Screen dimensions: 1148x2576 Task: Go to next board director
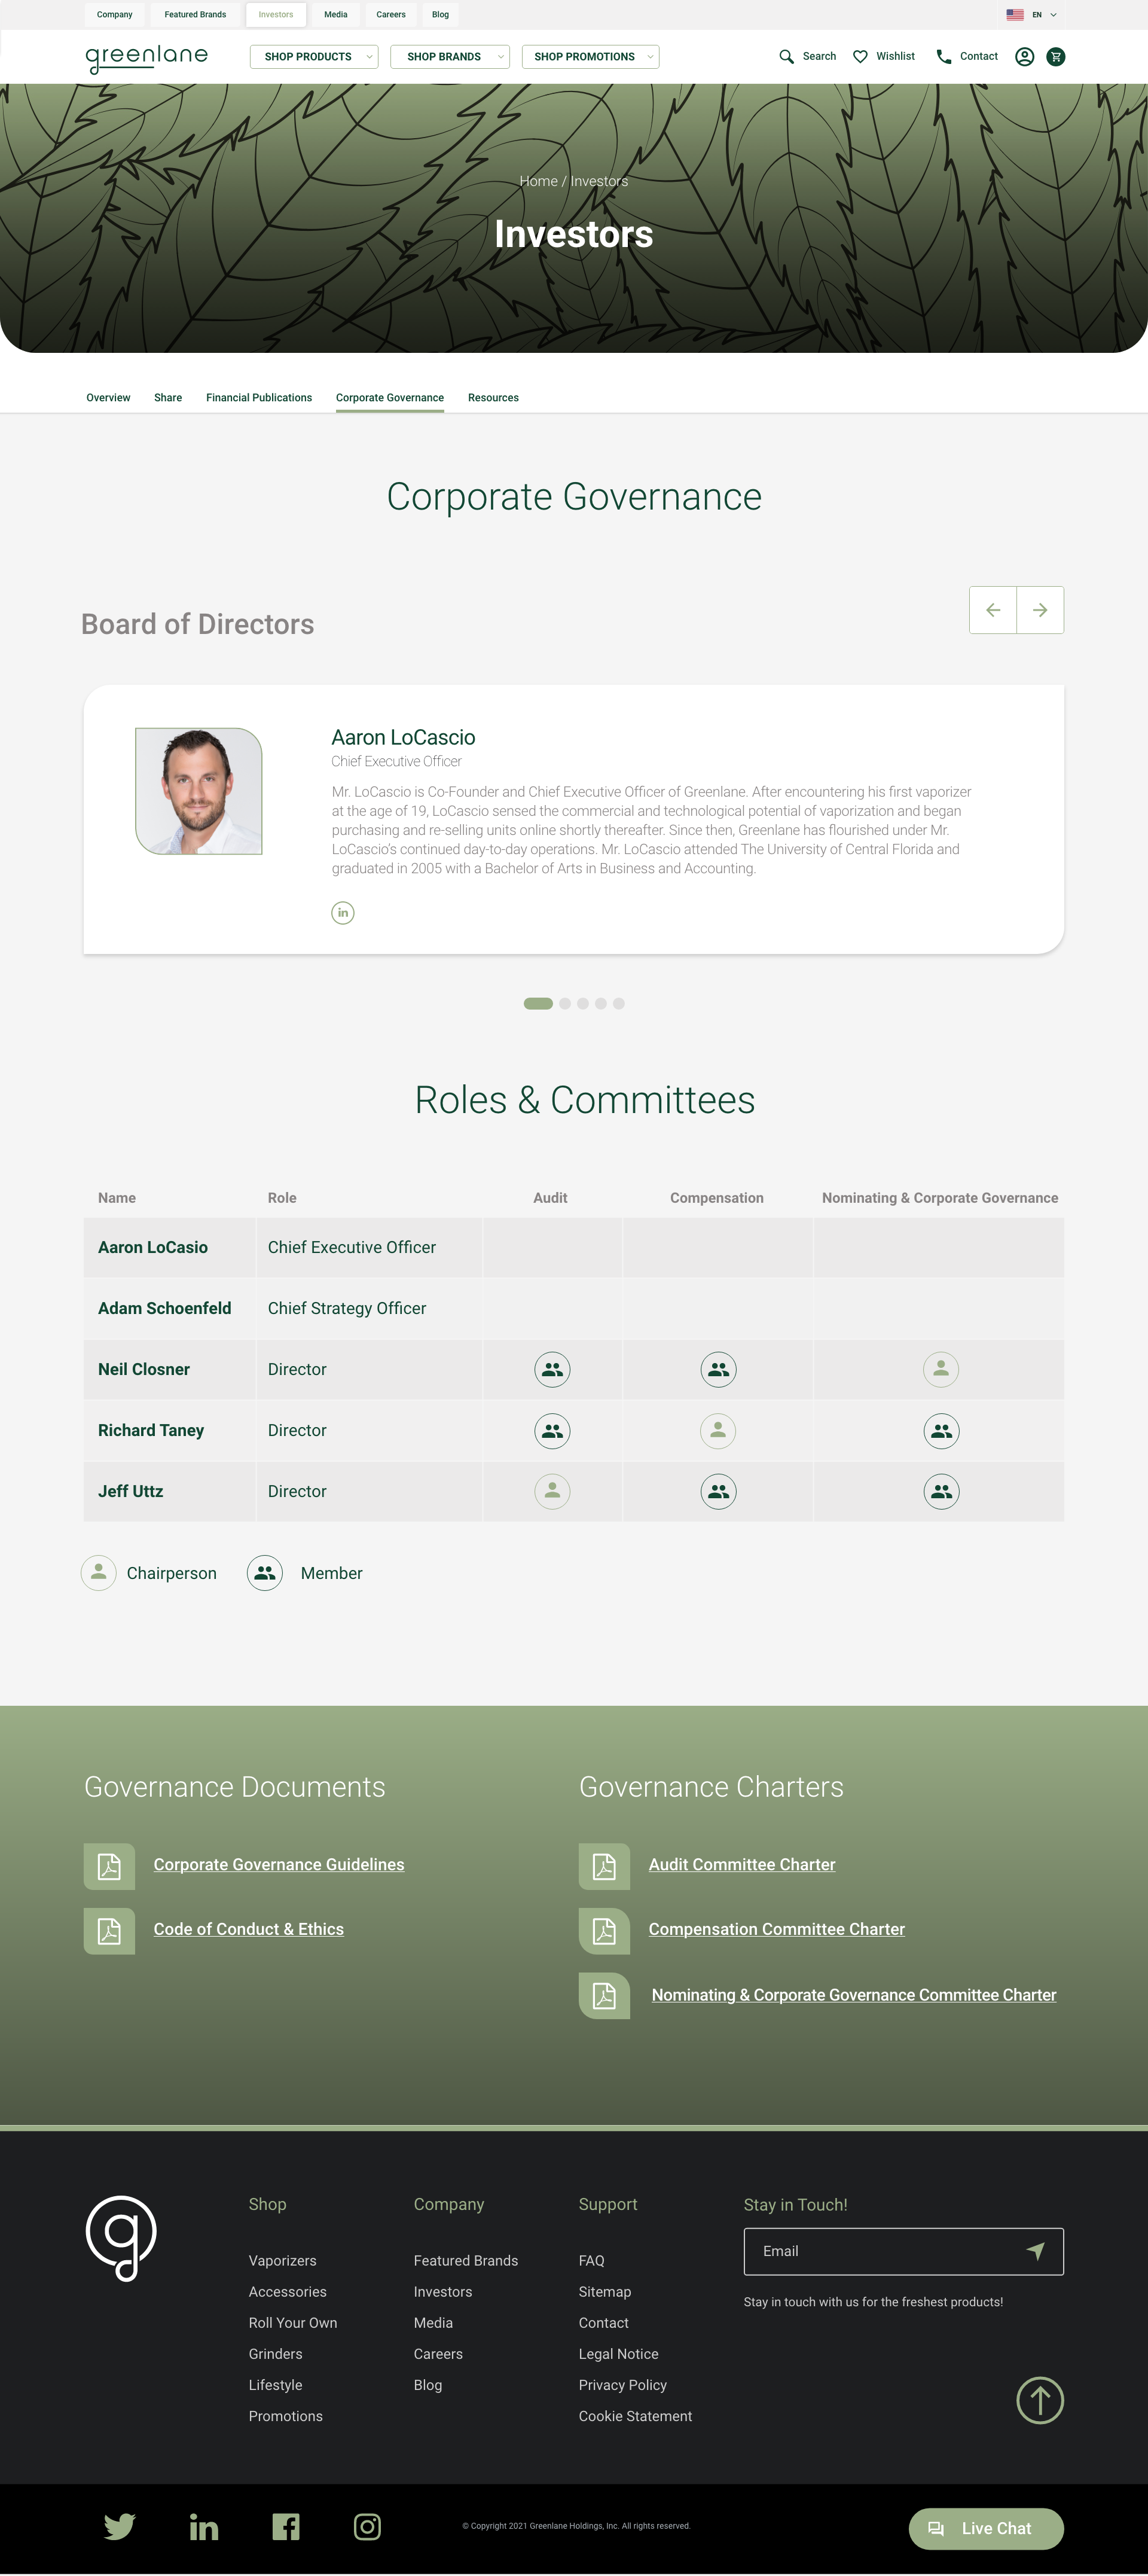tap(1040, 610)
